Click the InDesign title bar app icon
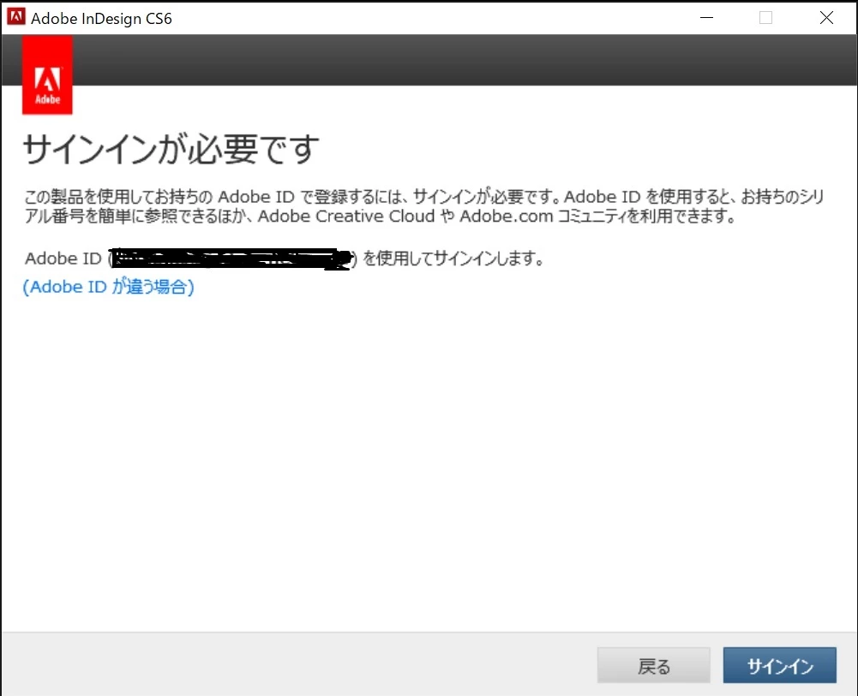This screenshot has height=696, width=858. pos(16,17)
